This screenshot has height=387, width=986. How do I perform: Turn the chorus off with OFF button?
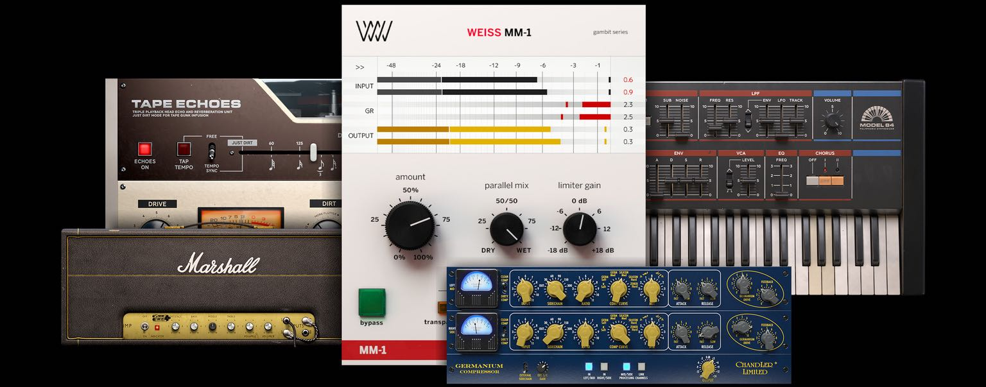click(x=811, y=180)
